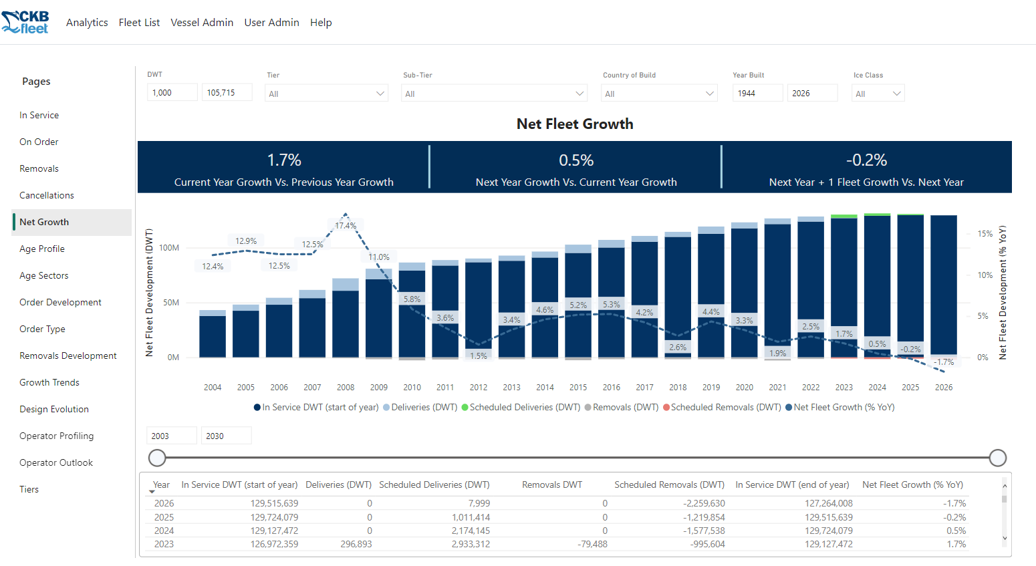The image size is (1036, 566).
Task: Navigate to the Operator Outlook page
Action: point(56,462)
